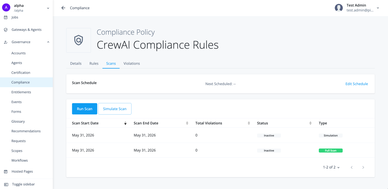Switch to the Rules tab
This screenshot has width=388, height=189.
pyautogui.click(x=94, y=64)
